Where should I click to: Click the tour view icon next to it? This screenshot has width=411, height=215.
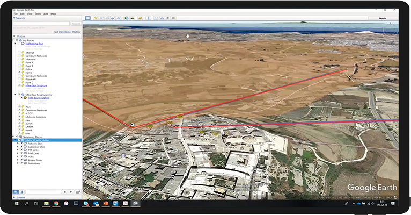pyautogui.click(x=22, y=192)
